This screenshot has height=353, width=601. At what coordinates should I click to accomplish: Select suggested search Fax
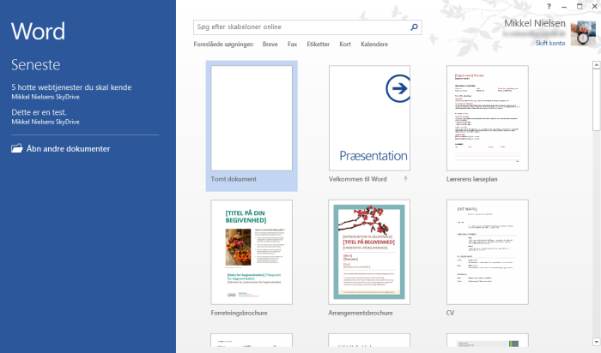click(292, 44)
